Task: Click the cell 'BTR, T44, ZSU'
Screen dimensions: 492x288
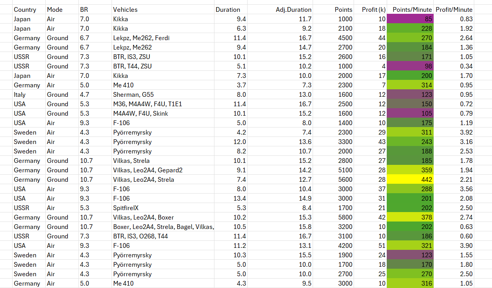Action: pyautogui.click(x=163, y=66)
